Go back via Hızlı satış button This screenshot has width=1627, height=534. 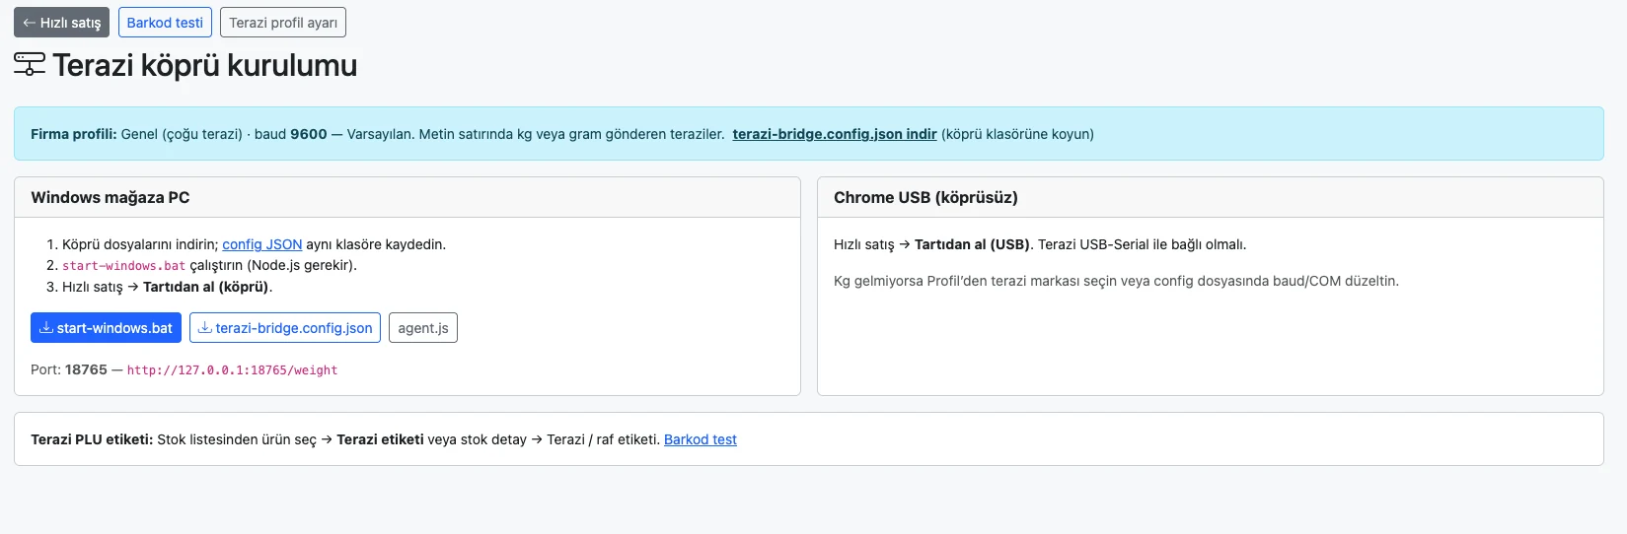click(61, 23)
